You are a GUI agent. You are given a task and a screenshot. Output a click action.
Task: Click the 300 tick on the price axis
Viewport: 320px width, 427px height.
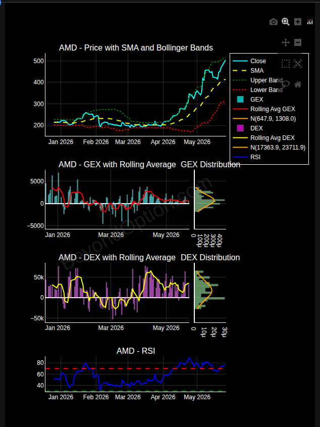pyautogui.click(x=39, y=104)
